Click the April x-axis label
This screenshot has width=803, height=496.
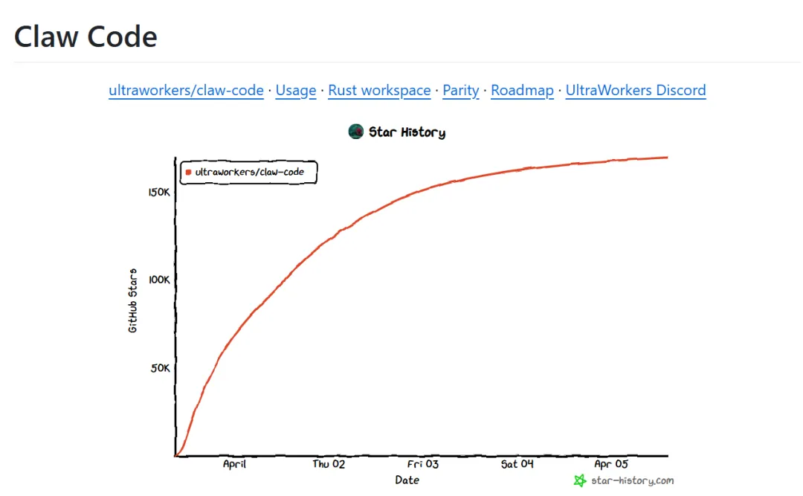pyautogui.click(x=234, y=464)
